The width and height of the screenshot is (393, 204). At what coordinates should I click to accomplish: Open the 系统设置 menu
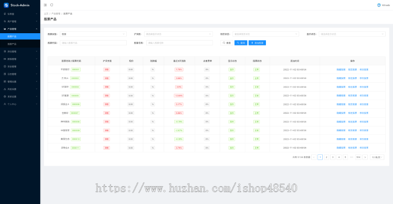pyautogui.click(x=20, y=96)
